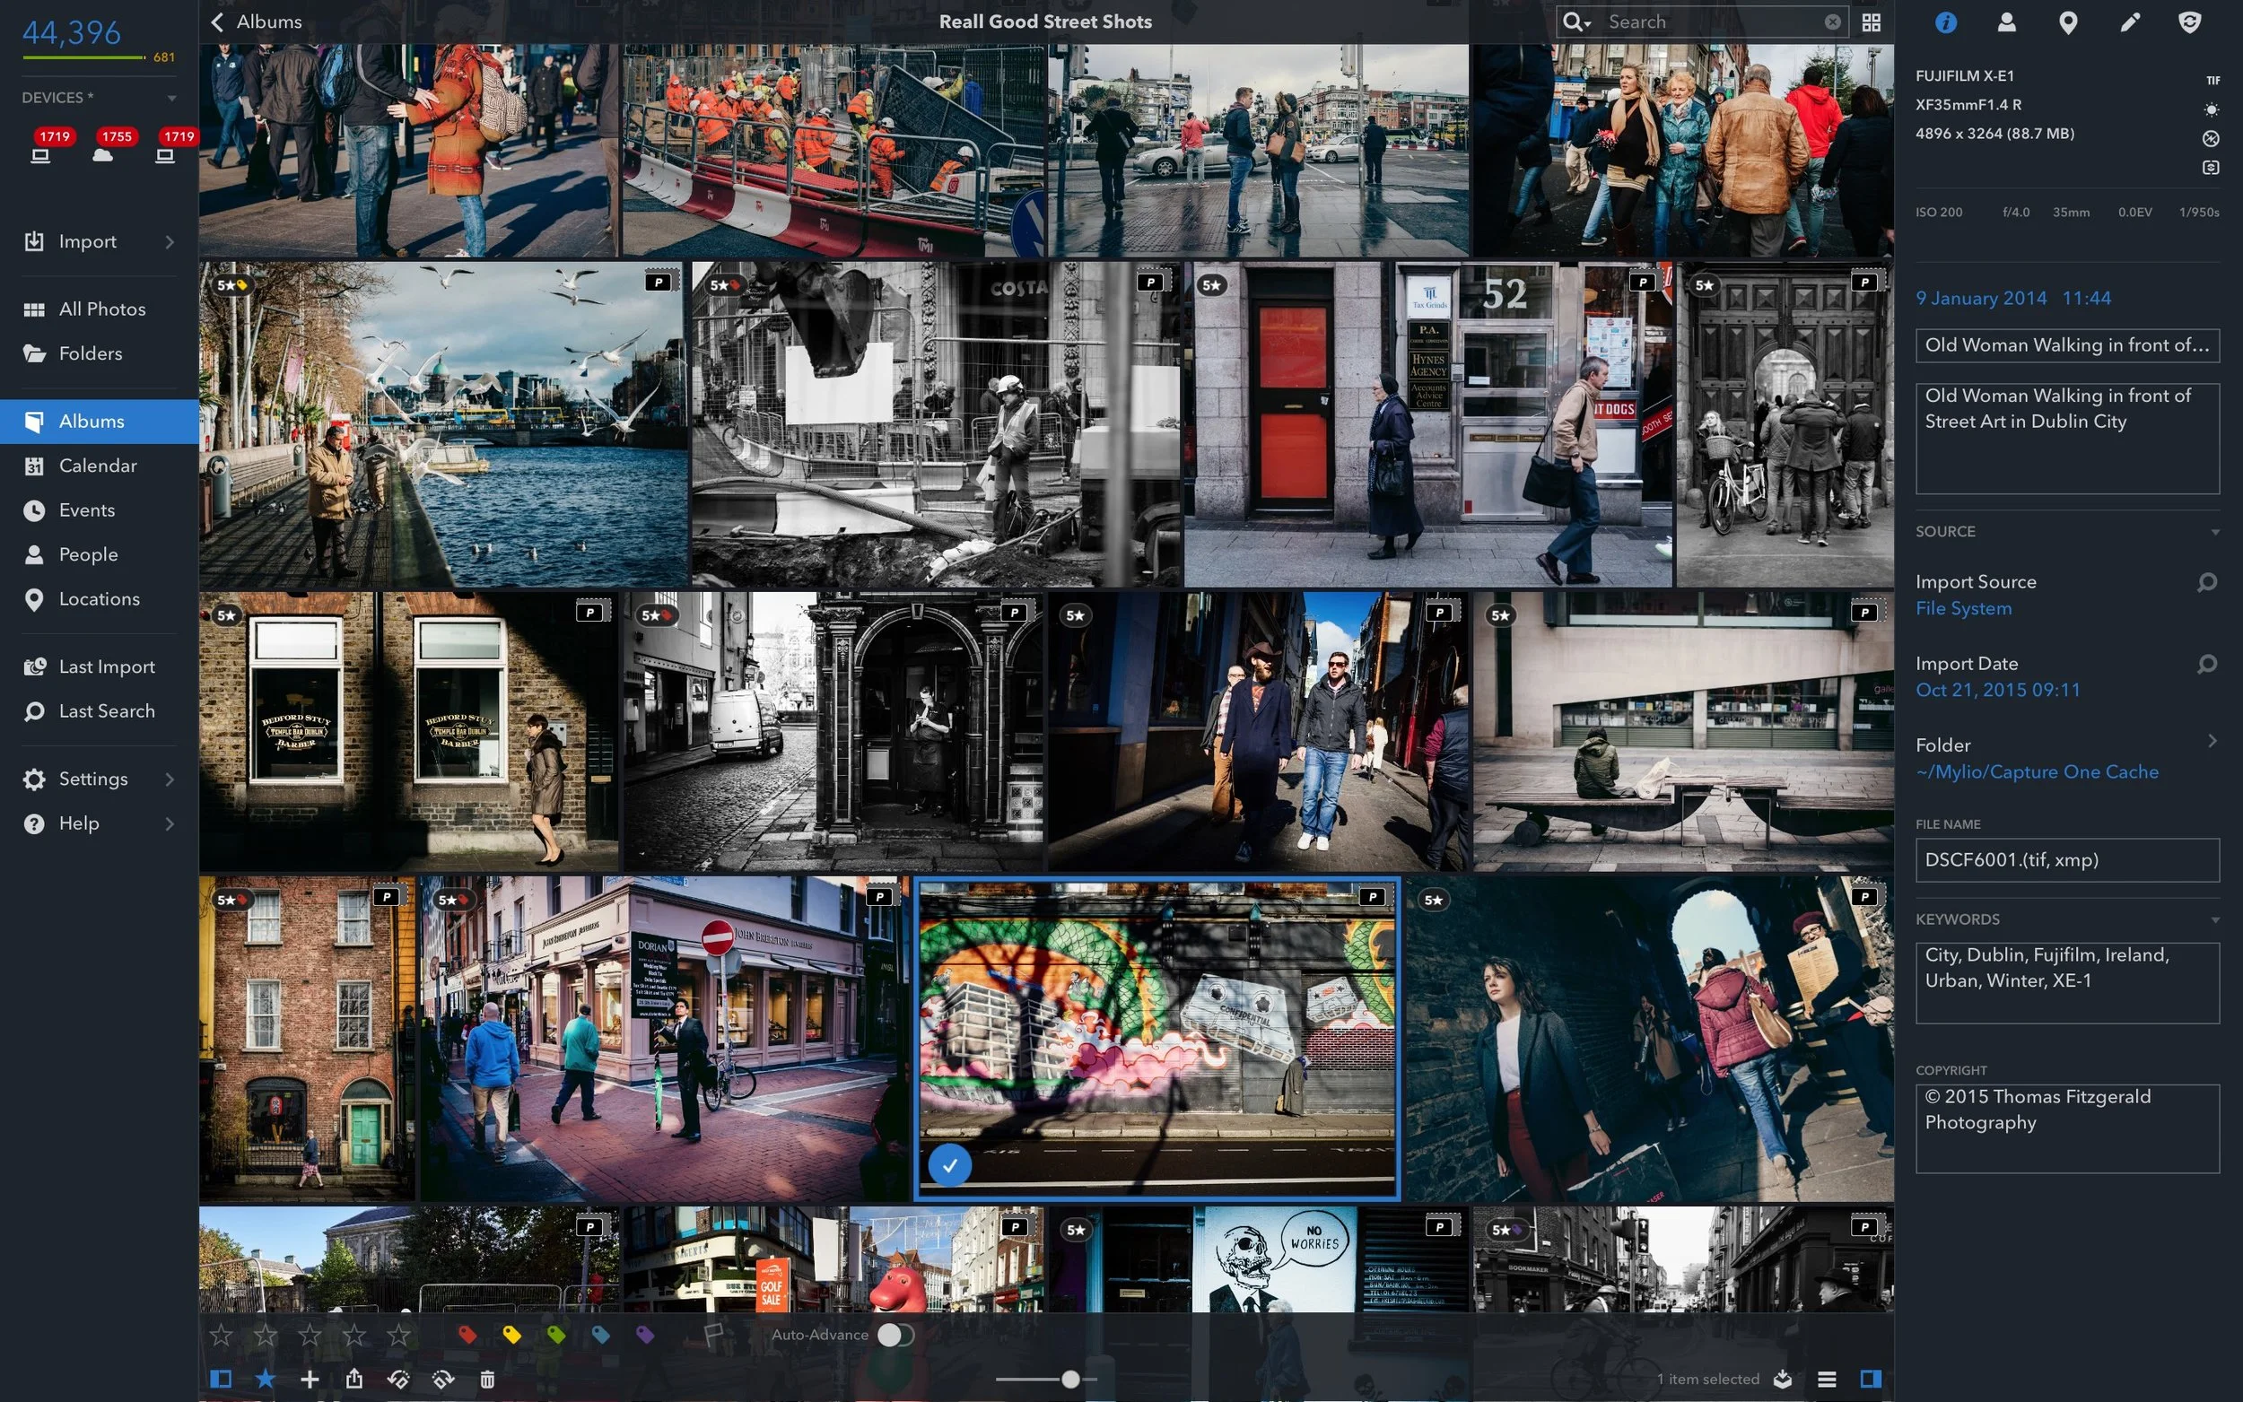Click the trash delete icon
Image resolution: width=2243 pixels, height=1402 pixels.
click(487, 1379)
